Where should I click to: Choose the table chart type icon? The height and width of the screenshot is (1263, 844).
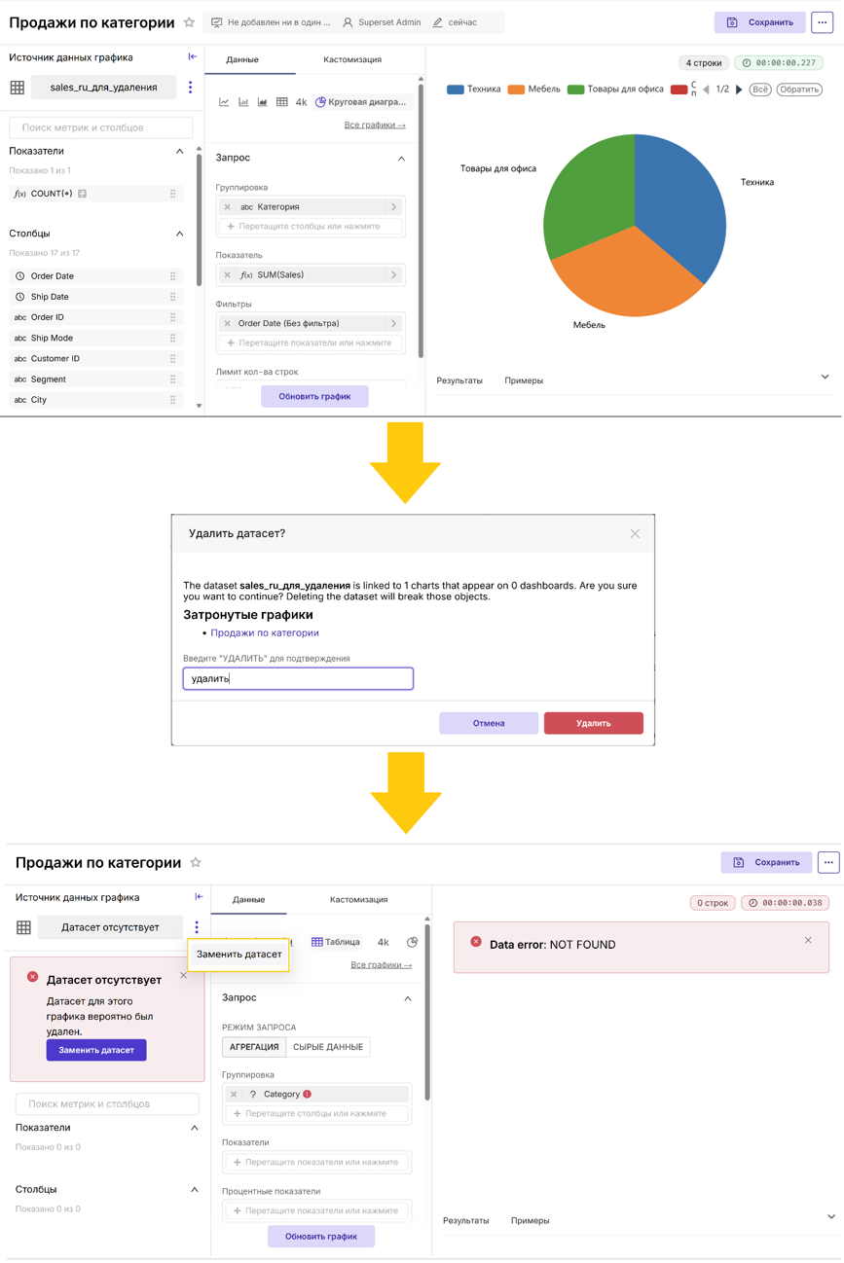coord(281,102)
